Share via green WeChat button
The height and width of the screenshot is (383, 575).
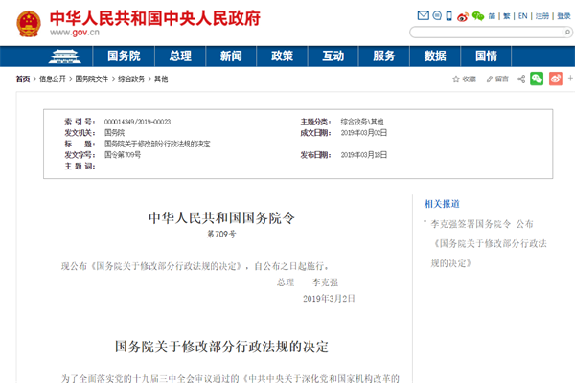click(537, 79)
